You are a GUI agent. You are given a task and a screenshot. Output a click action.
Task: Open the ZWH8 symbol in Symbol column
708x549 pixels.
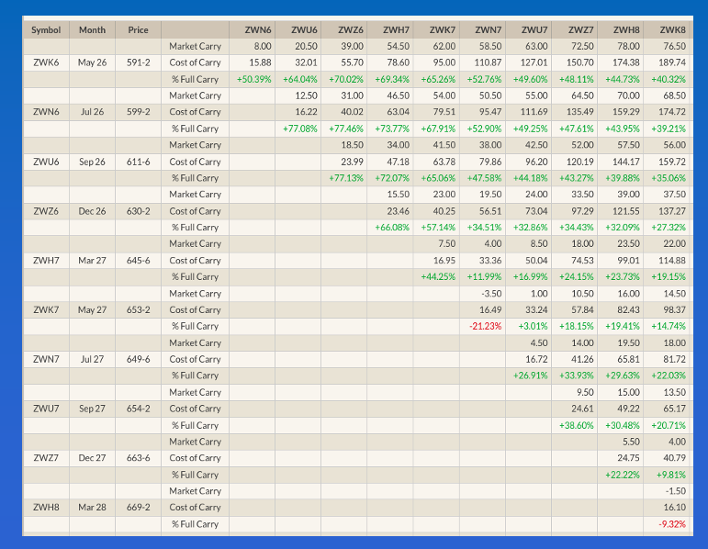46,507
